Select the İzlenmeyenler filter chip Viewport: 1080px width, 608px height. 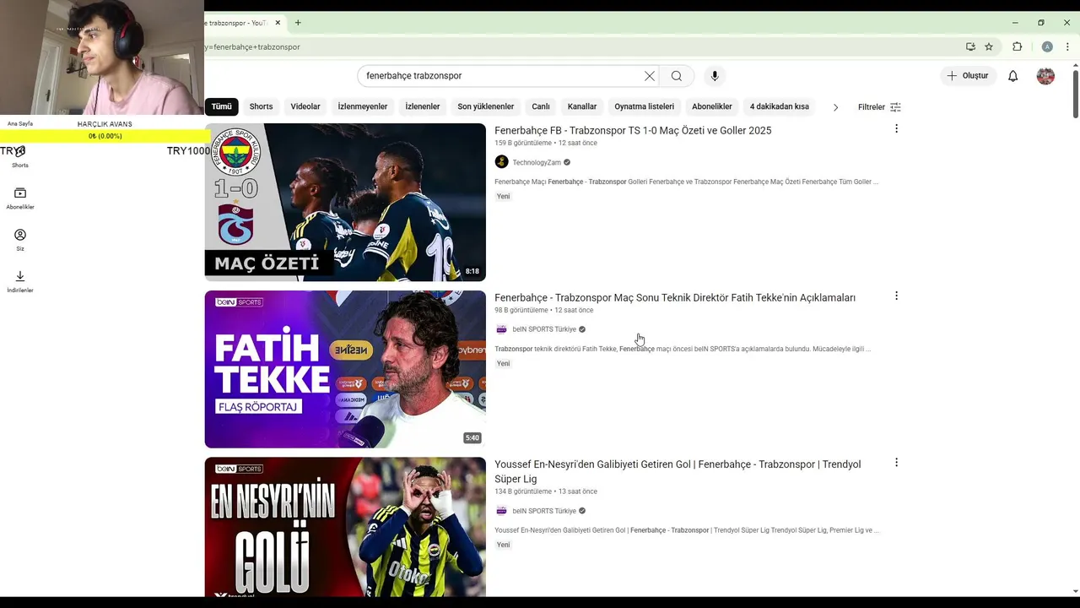point(363,107)
